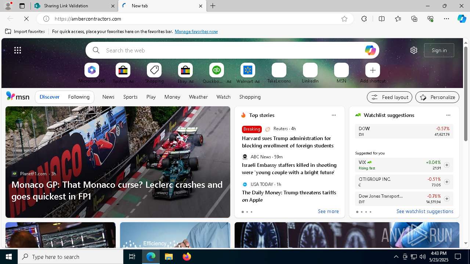470x264 pixels.
Task: Open the Play section
Action: pyautogui.click(x=151, y=97)
